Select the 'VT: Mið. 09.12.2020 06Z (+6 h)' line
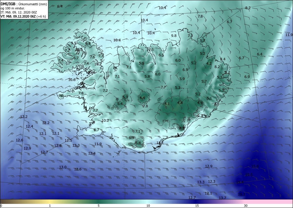 click(23, 16)
